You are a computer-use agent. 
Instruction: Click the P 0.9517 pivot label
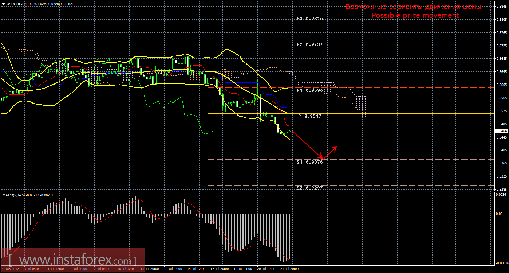point(310,116)
